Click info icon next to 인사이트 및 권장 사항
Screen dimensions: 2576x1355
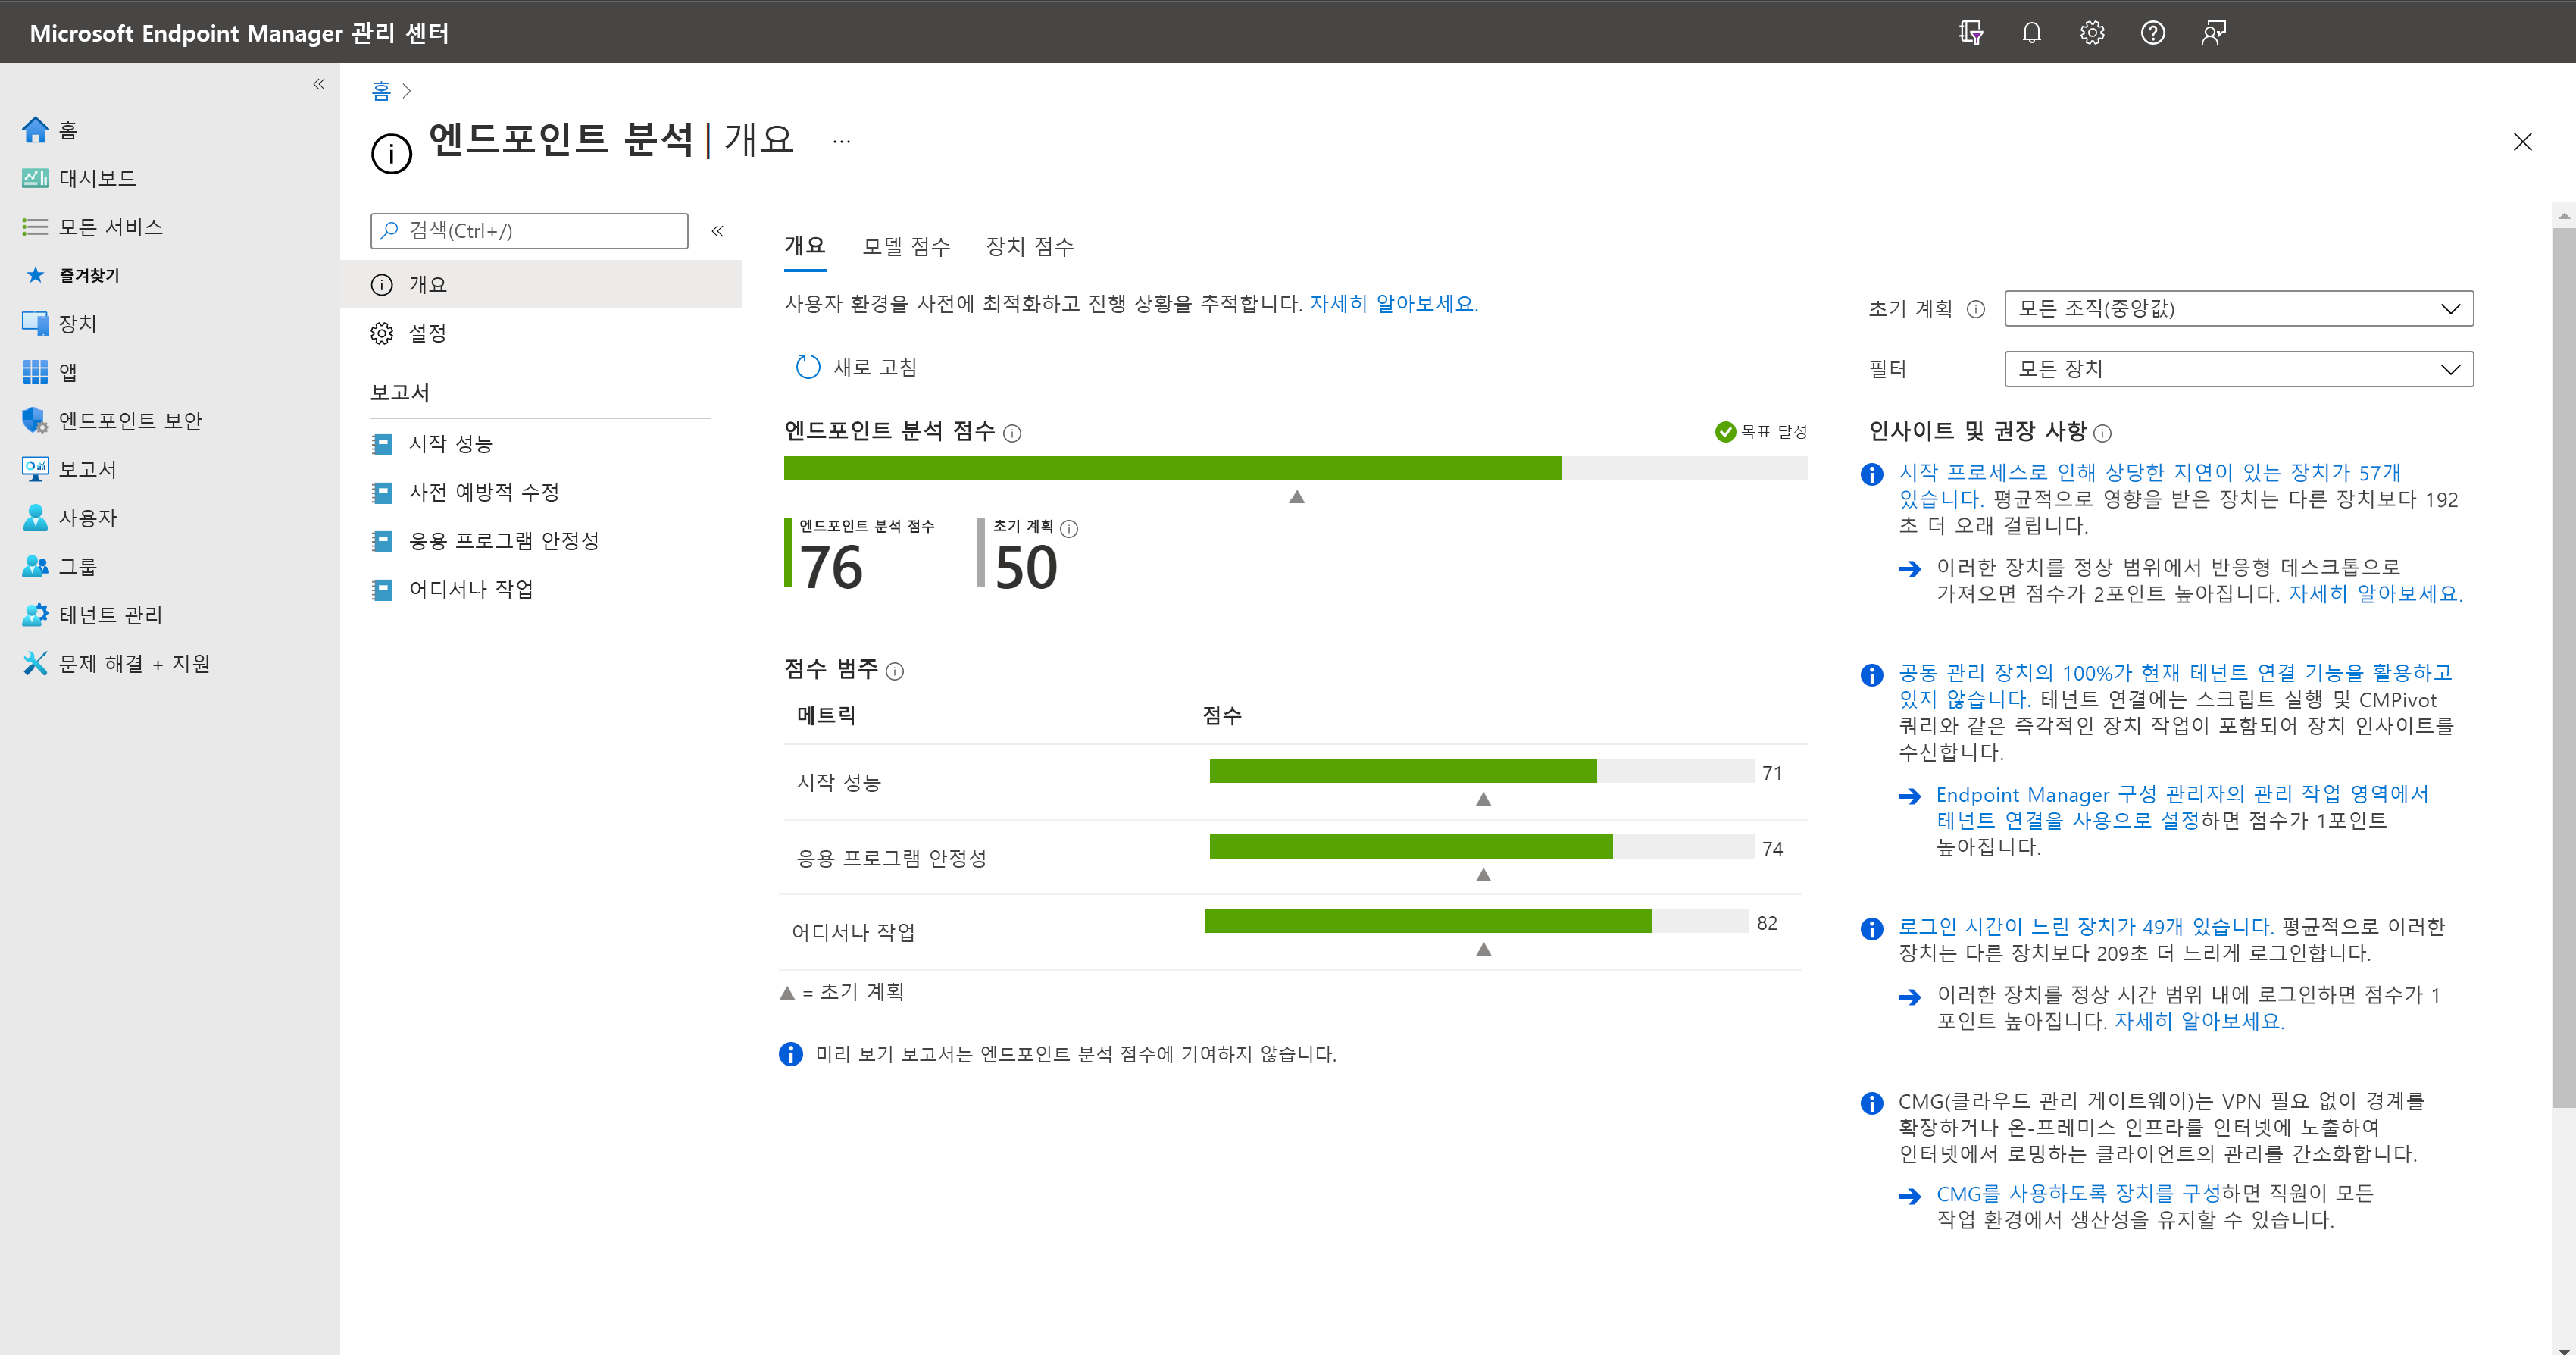pos(2103,433)
